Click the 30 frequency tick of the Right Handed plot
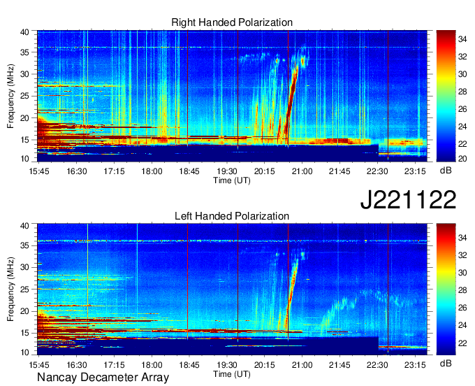 point(25,74)
